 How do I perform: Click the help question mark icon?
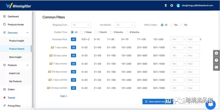pyautogui.click(x=216, y=60)
